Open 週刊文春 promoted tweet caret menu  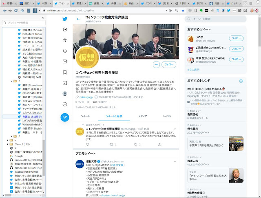click(175, 161)
